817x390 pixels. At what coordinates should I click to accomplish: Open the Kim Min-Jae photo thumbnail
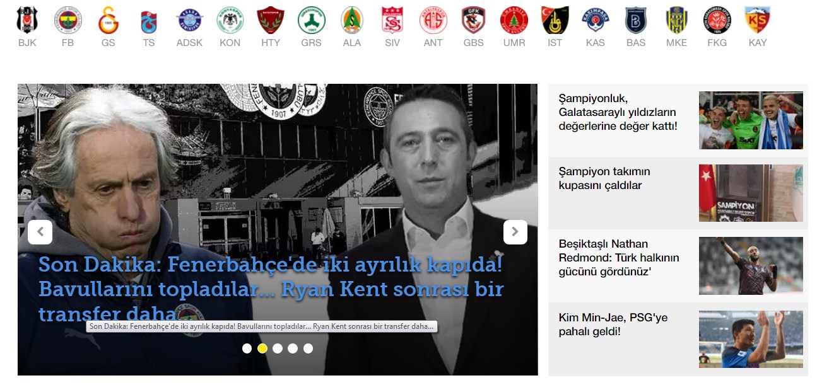(x=751, y=339)
